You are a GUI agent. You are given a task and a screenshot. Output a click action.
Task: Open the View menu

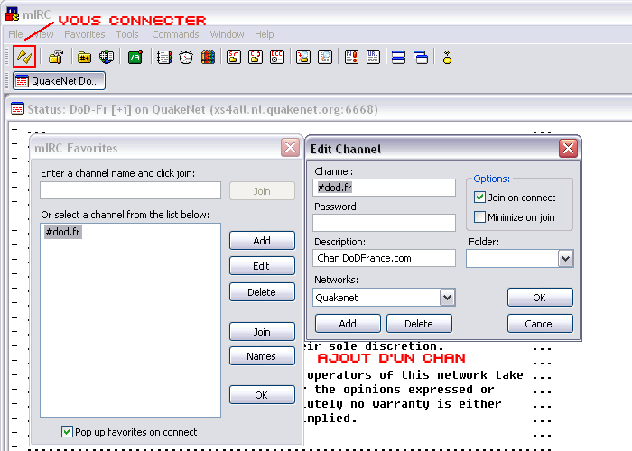pyautogui.click(x=43, y=34)
